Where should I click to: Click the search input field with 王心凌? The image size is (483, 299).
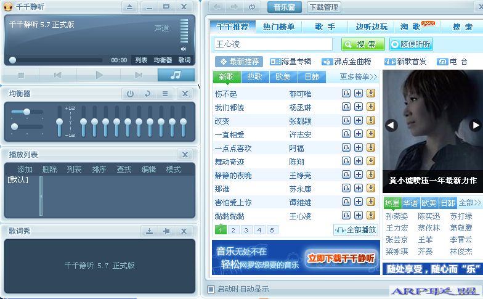pyautogui.click(x=273, y=44)
